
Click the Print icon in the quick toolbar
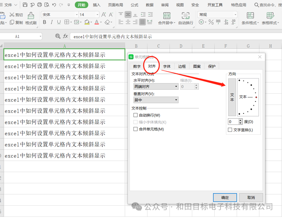click(x=39, y=5)
